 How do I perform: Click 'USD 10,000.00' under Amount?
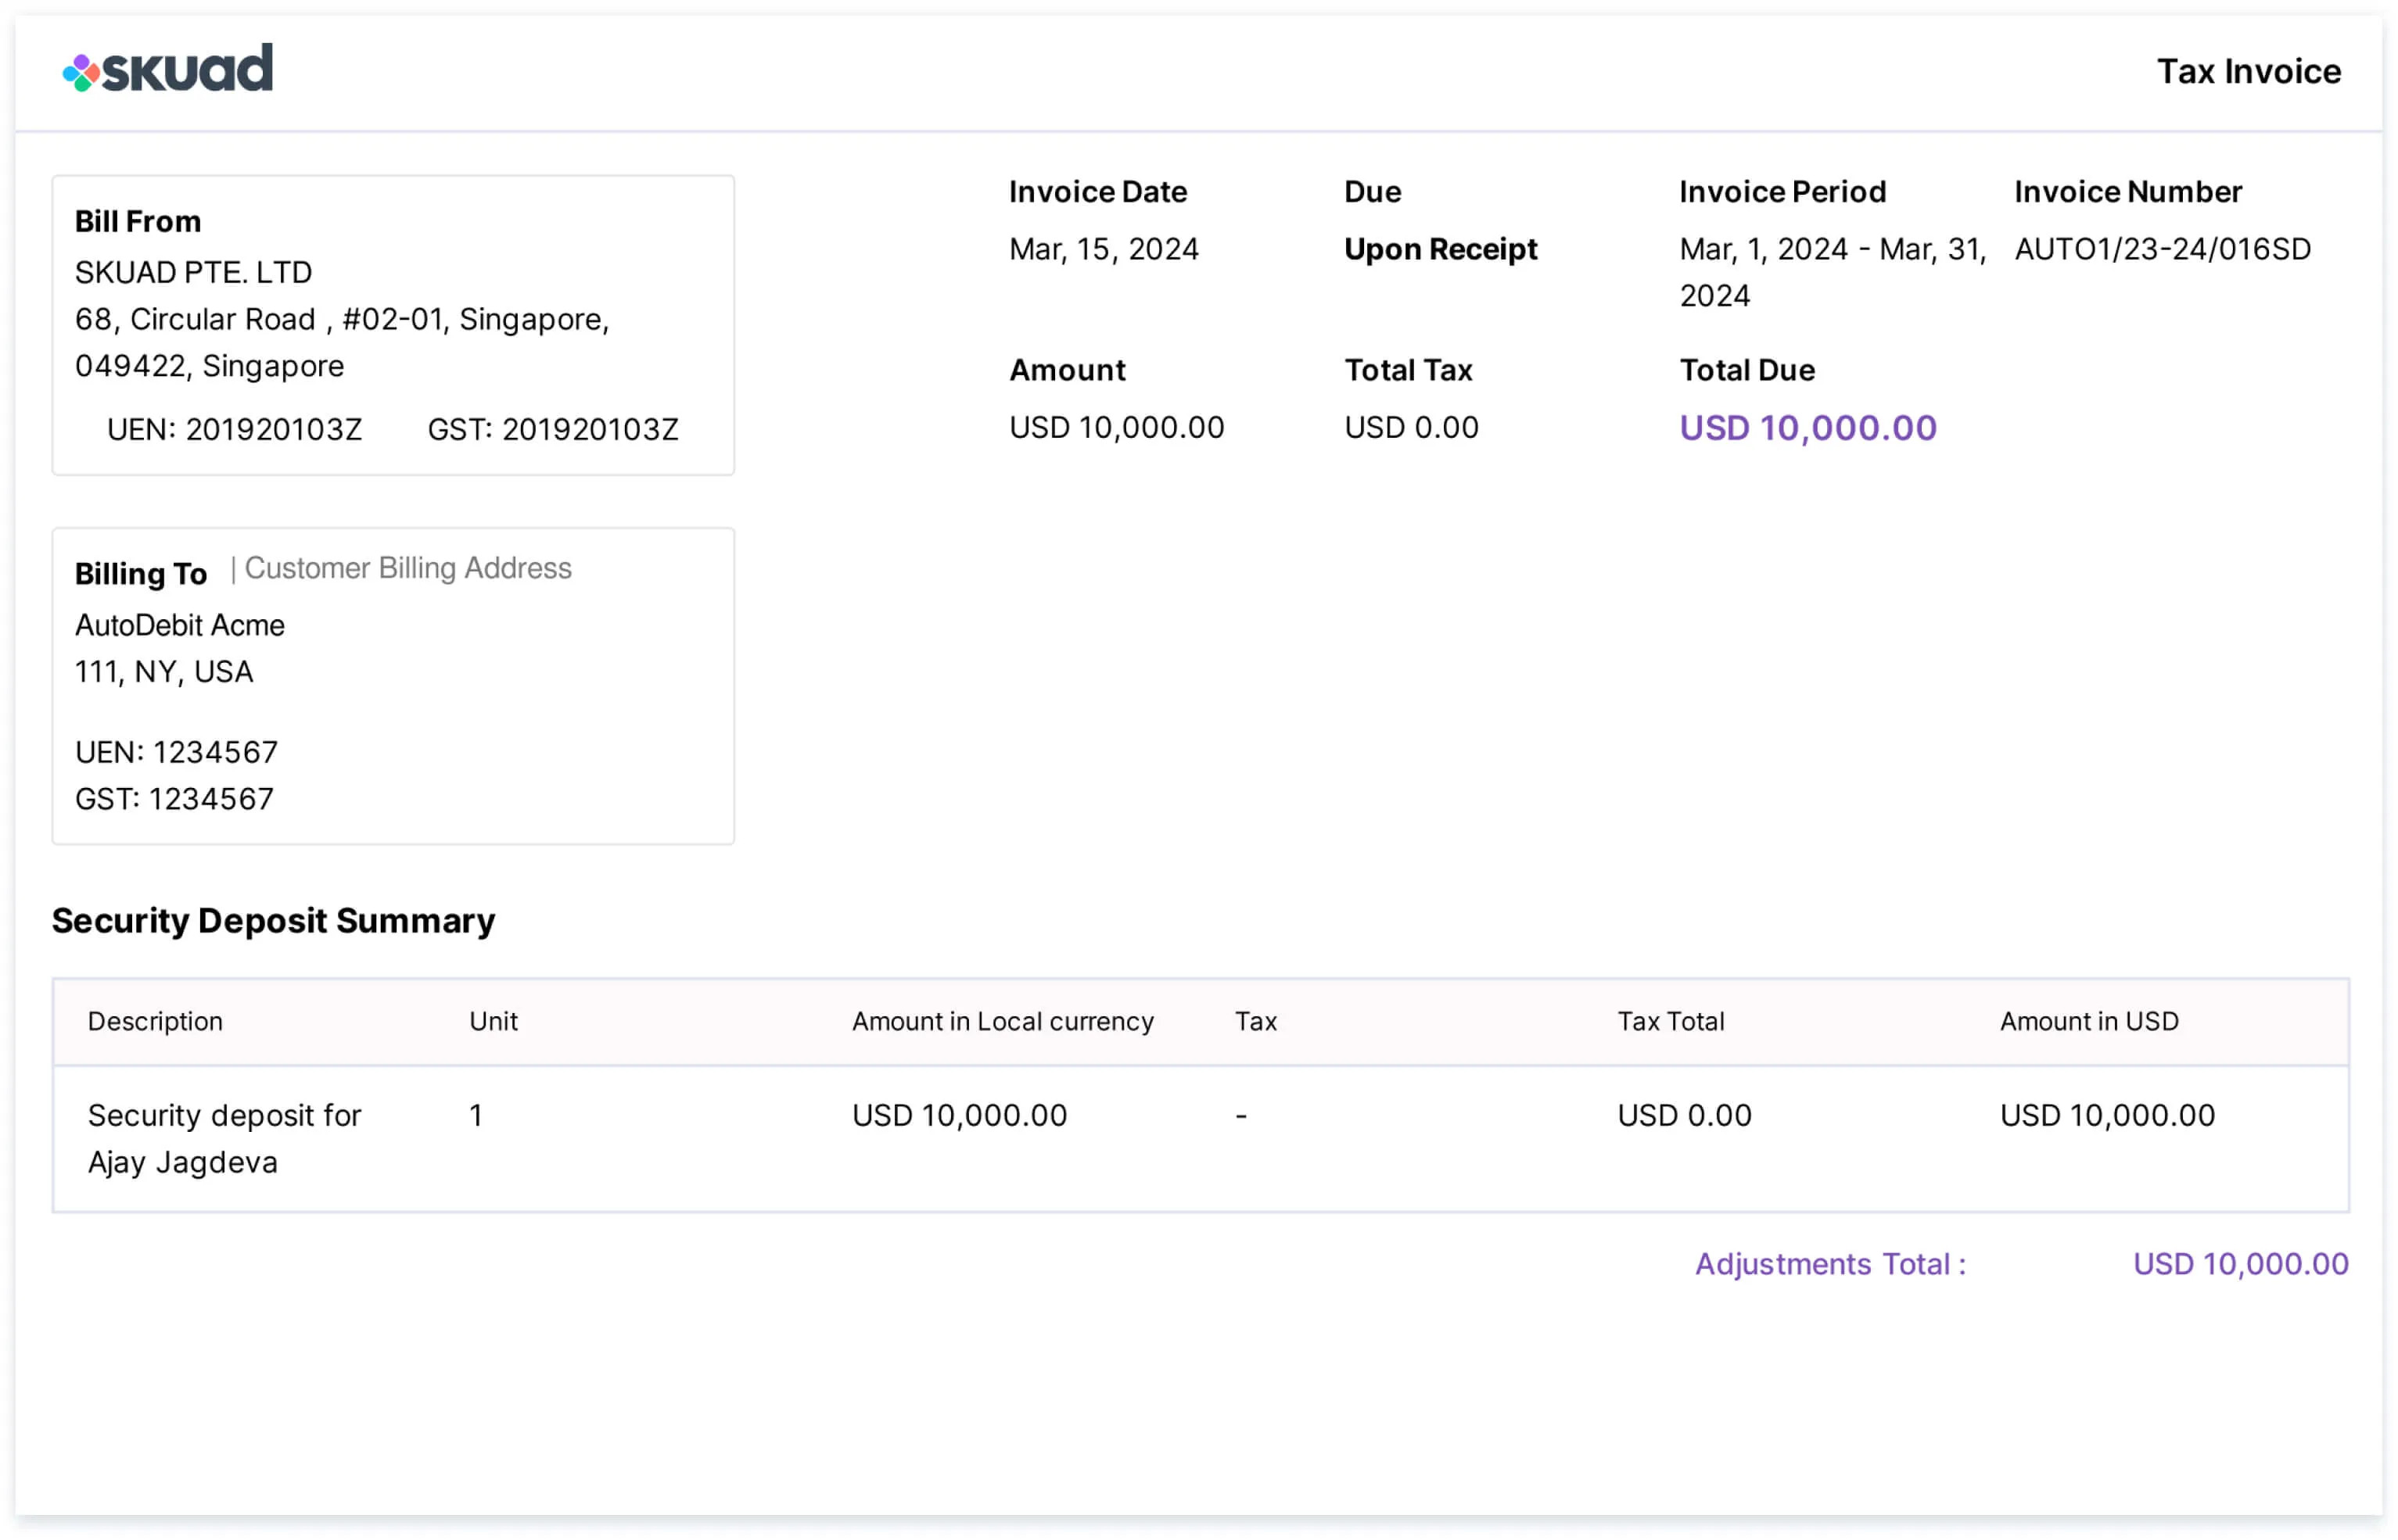pyautogui.click(x=1116, y=427)
